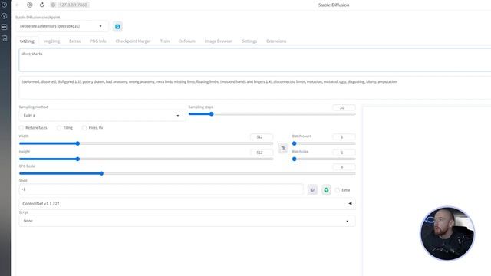
Task: Click the Batch size slider handle
Action: (295, 159)
